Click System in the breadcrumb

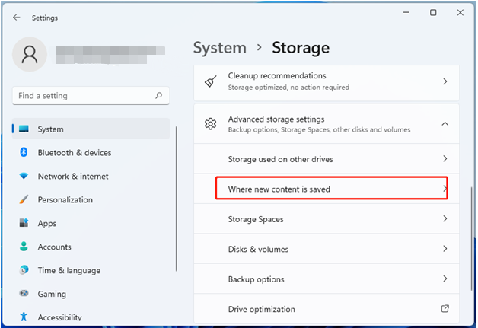pos(219,48)
